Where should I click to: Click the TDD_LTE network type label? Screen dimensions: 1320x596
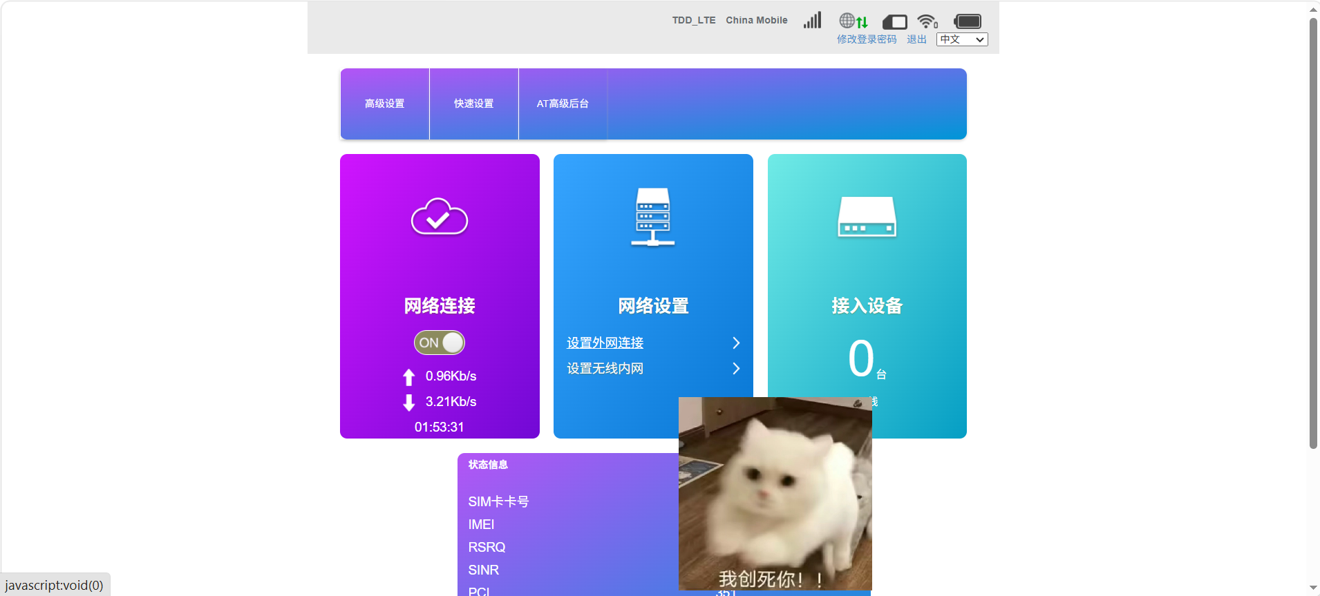click(694, 20)
